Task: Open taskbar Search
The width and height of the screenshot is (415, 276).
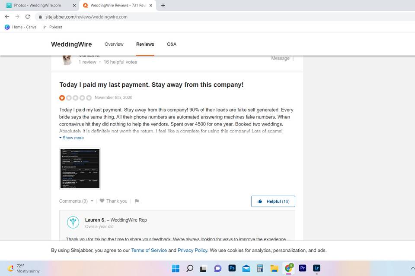Action: click(x=190, y=268)
